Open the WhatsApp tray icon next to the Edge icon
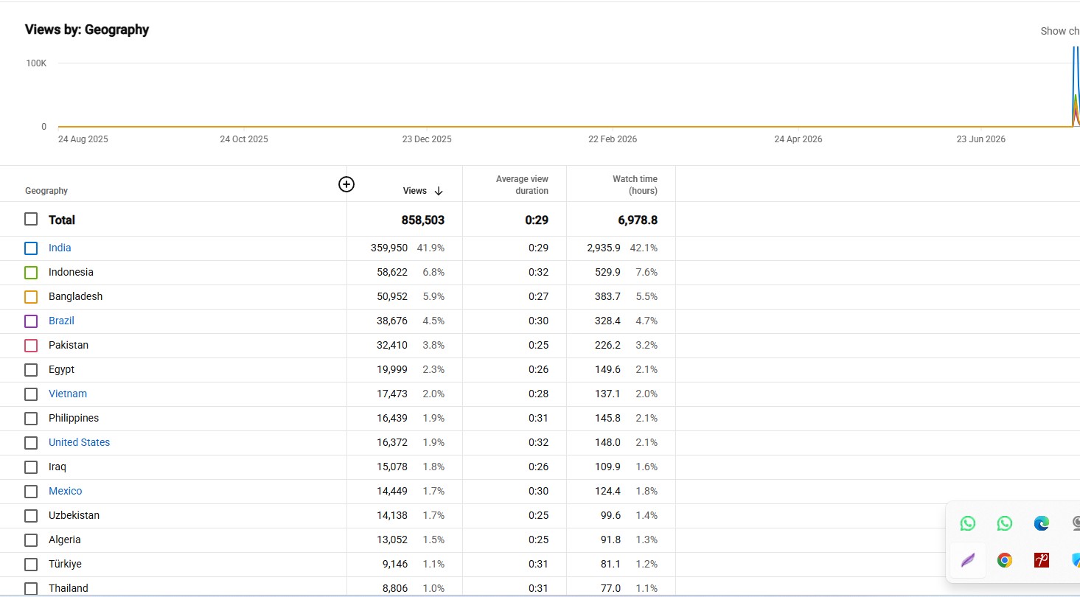 pyautogui.click(x=1005, y=523)
